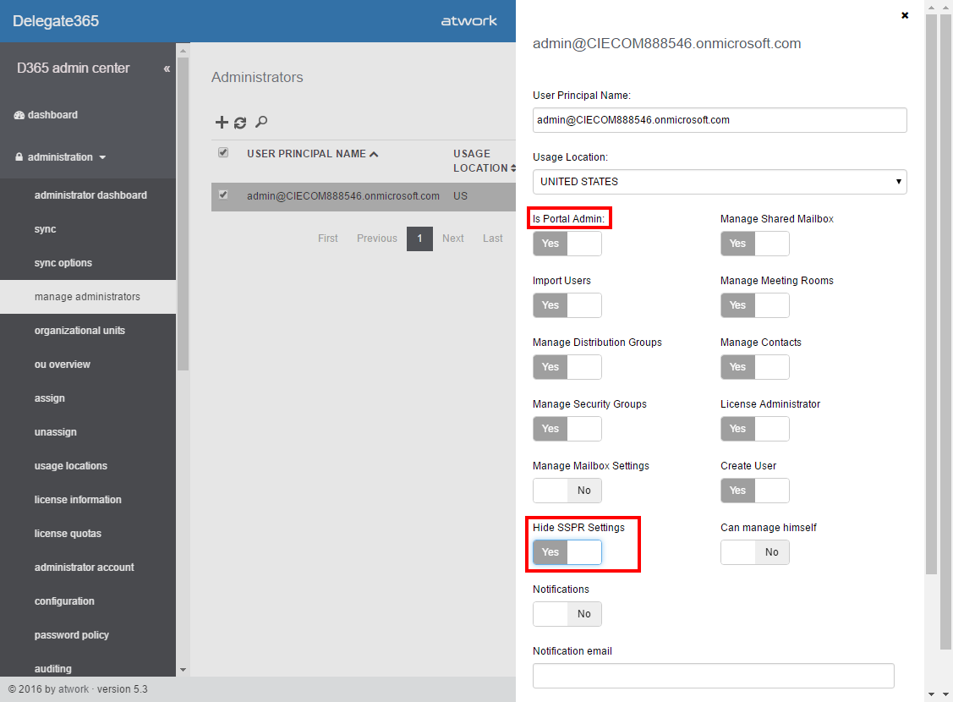This screenshot has height=702, width=953.
Task: Refresh the administrators list
Action: (240, 123)
